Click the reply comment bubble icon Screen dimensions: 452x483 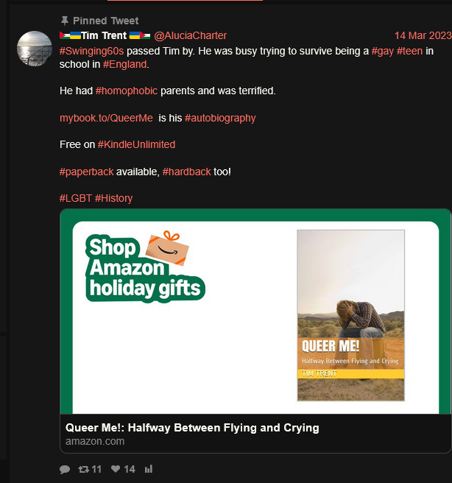65,470
